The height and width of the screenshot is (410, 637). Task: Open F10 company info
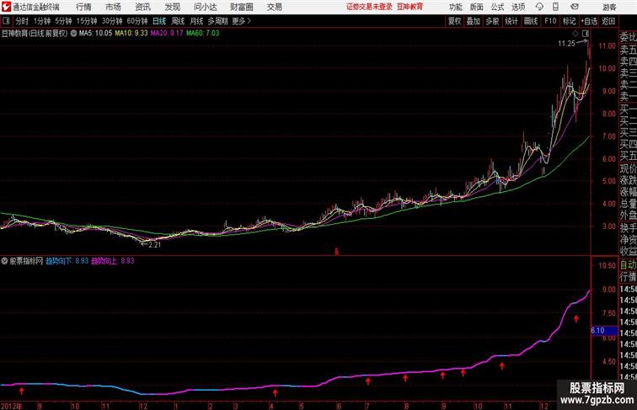click(x=550, y=21)
